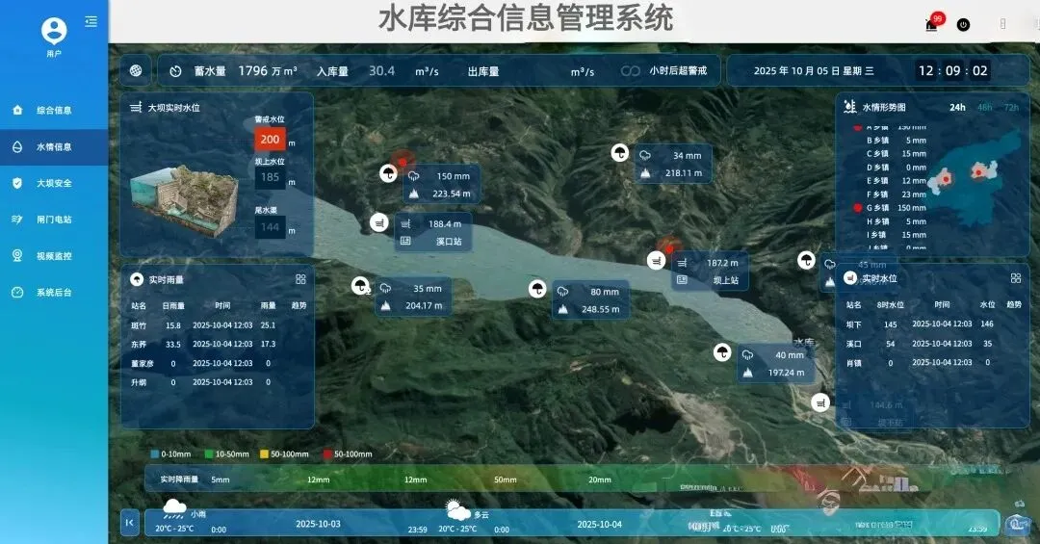
Task: Select the 水情信息 menu item
Action: (x=54, y=147)
